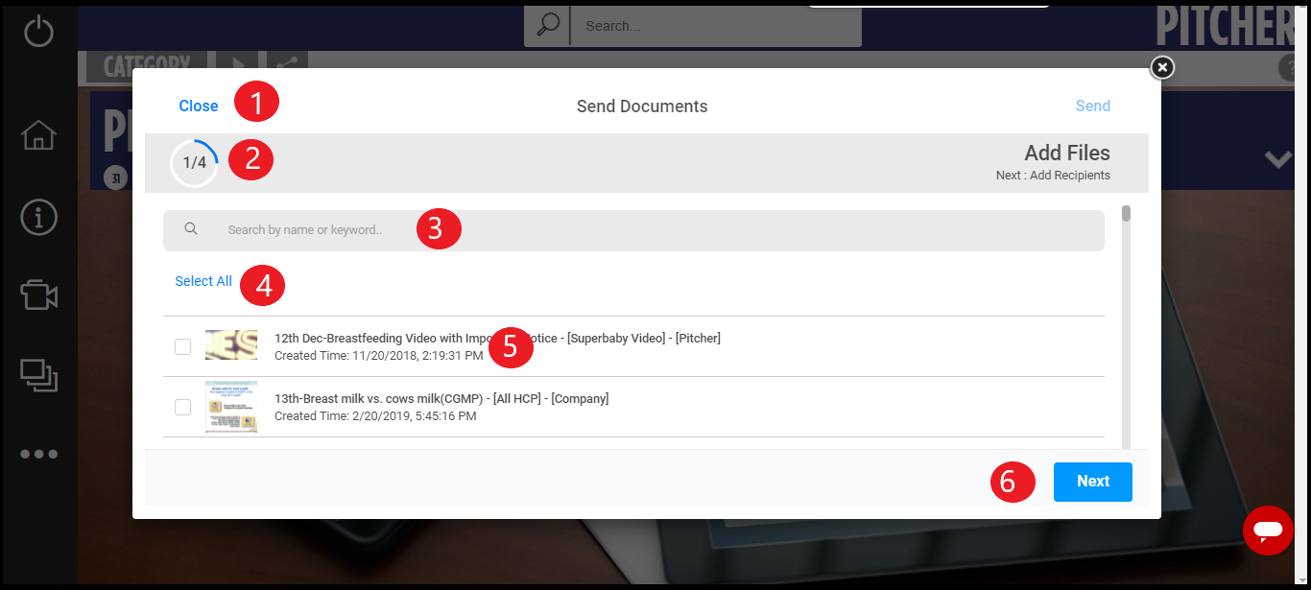Click the 1/4 step progress indicator
This screenshot has height=590, width=1311.
coord(195,163)
